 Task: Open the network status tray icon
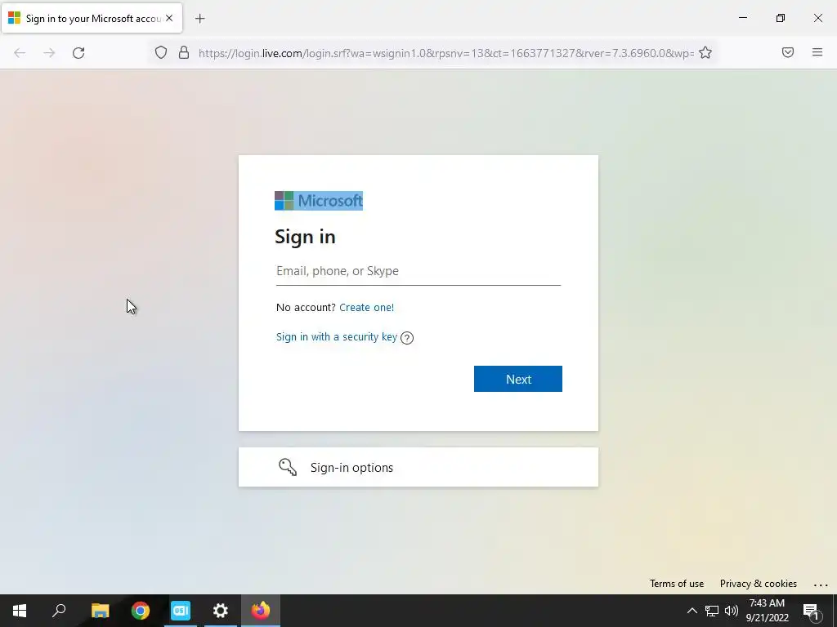click(712, 611)
